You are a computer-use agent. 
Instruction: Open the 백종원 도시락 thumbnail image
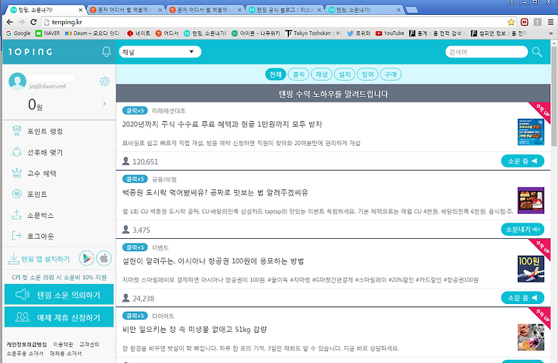pos(531,200)
